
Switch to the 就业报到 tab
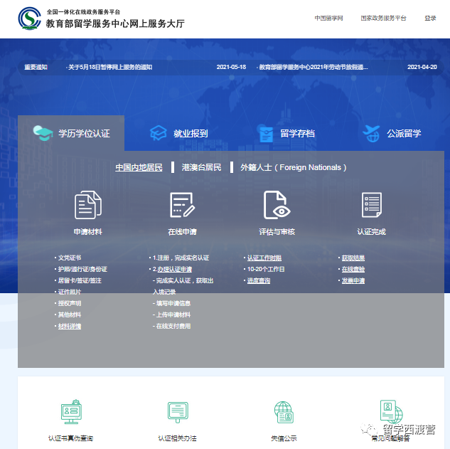tap(179, 133)
